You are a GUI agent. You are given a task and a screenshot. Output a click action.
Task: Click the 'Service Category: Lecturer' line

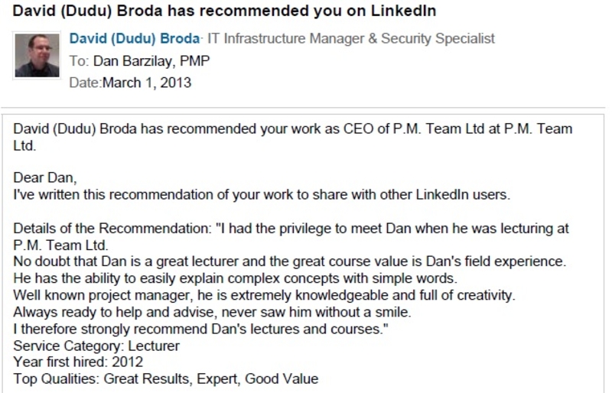click(96, 346)
